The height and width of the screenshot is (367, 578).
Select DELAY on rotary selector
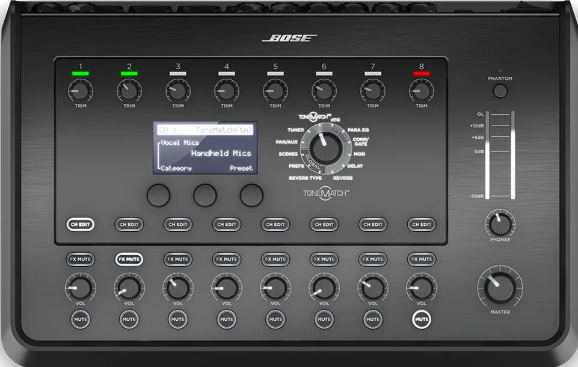pyautogui.click(x=355, y=166)
